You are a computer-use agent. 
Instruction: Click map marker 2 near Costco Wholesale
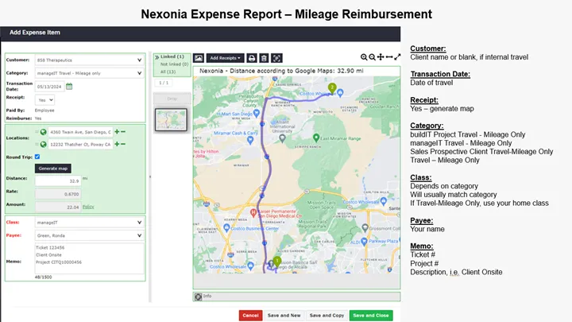332,88
